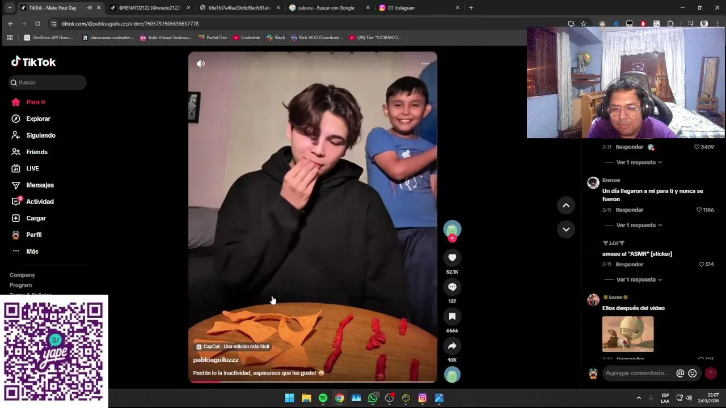Like the video with the heart icon

(x=452, y=257)
